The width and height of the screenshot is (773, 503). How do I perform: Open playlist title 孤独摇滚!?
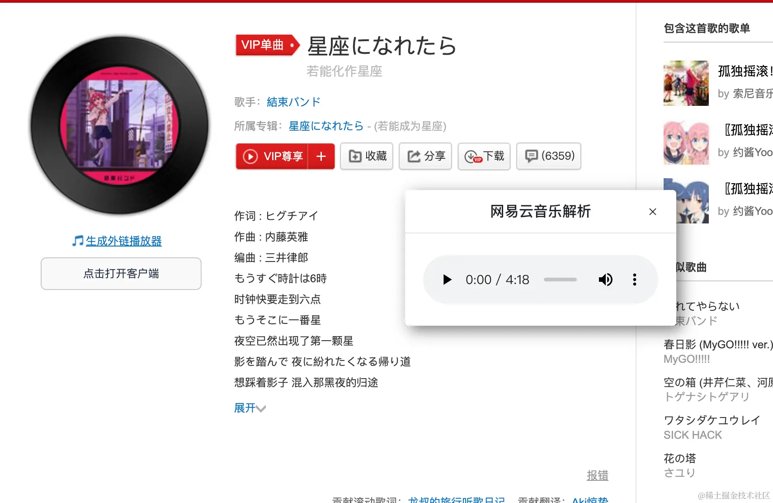coord(745,71)
